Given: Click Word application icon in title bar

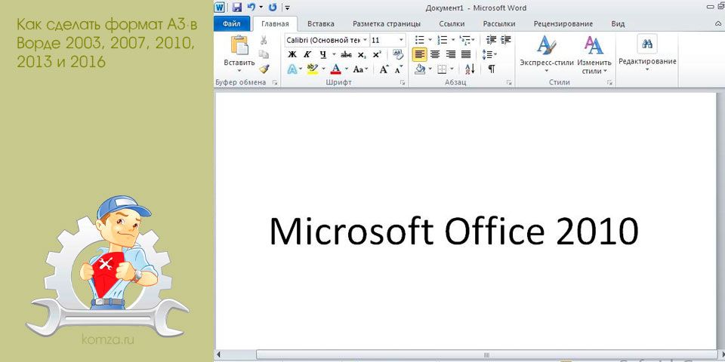Looking at the screenshot, I should (x=220, y=8).
